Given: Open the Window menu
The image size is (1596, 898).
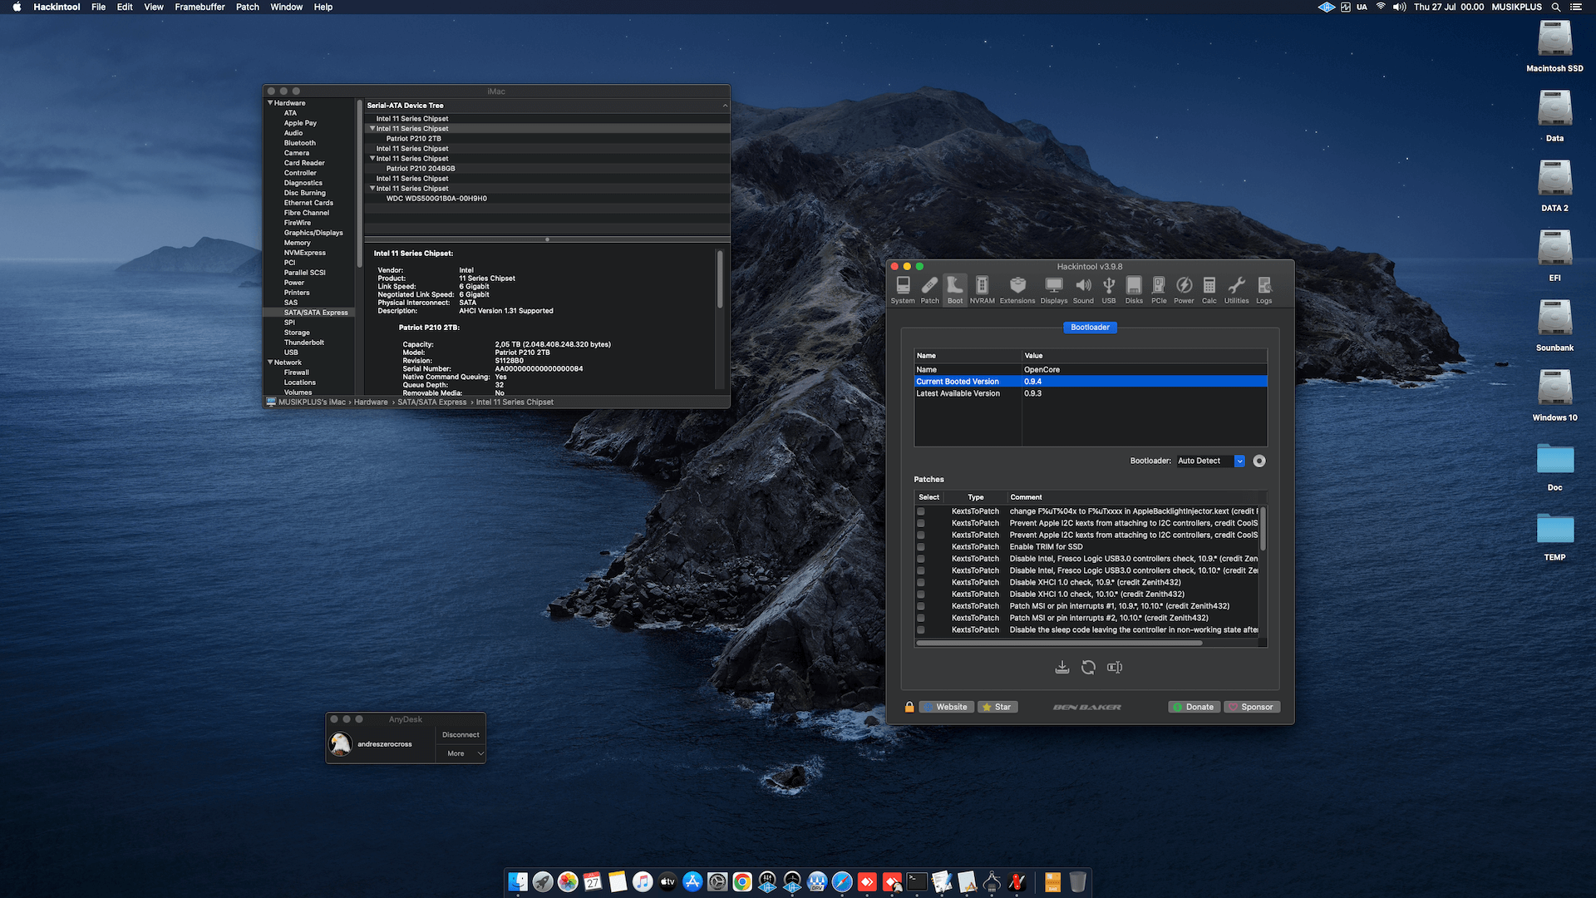Looking at the screenshot, I should click(286, 7).
